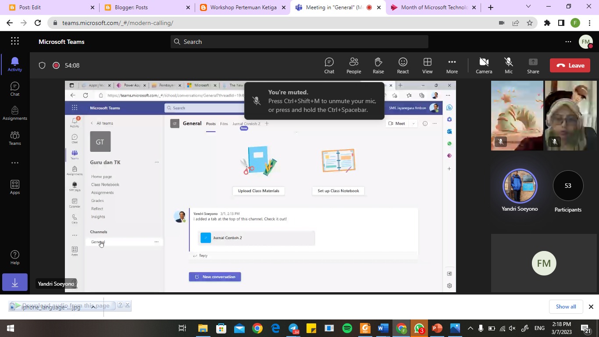This screenshot has width=599, height=337.
Task: Open Telegram from the taskbar
Action: click(293, 328)
